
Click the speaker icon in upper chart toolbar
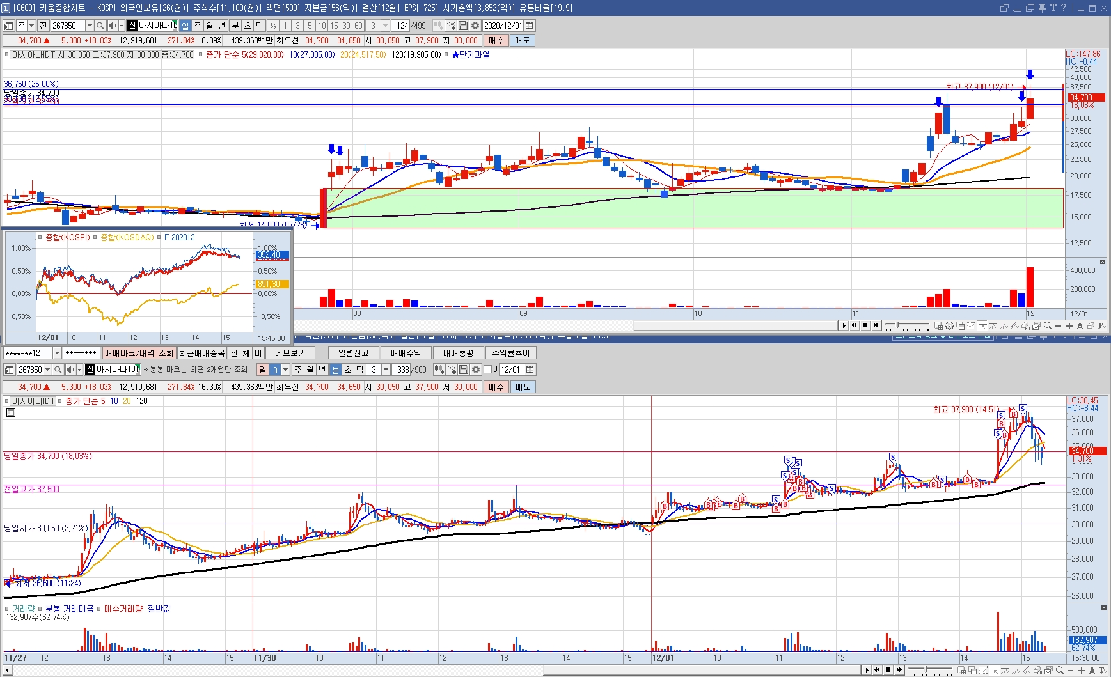(x=112, y=26)
